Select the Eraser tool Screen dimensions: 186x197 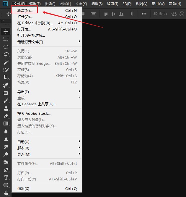tap(6, 116)
